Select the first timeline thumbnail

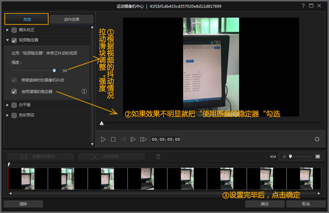coord(28,179)
